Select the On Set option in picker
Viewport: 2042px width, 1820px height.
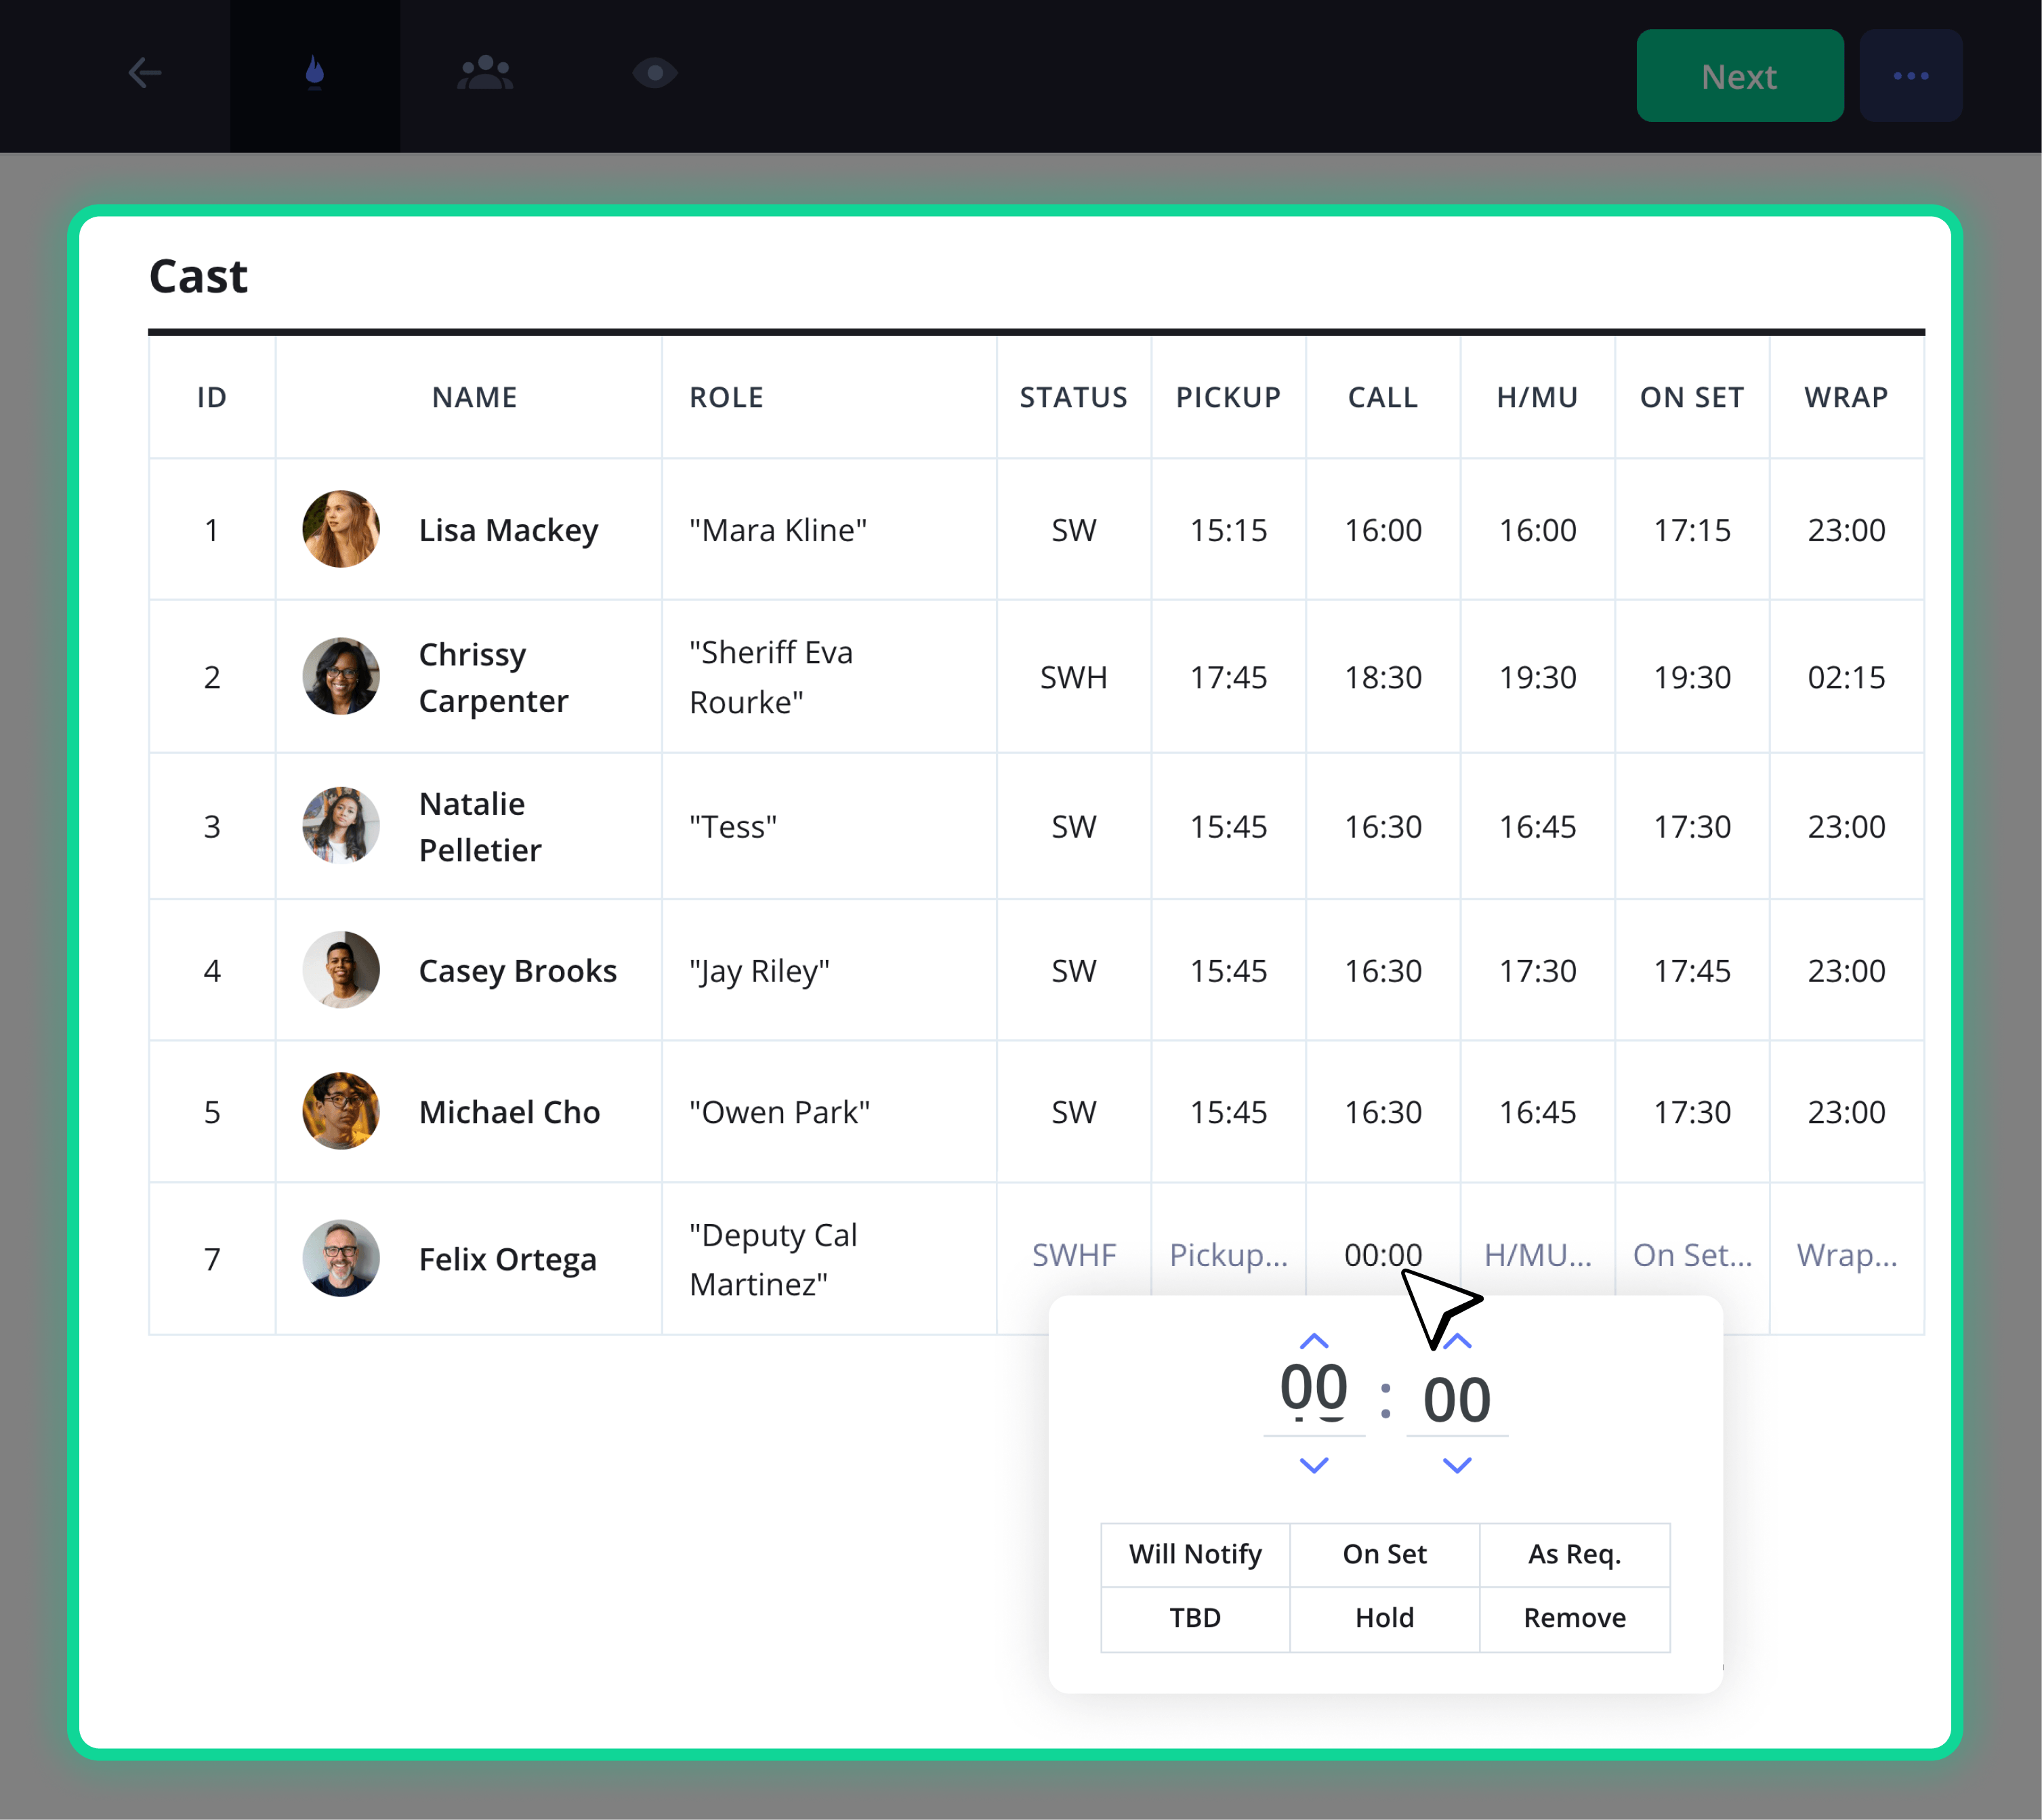(1385, 1554)
